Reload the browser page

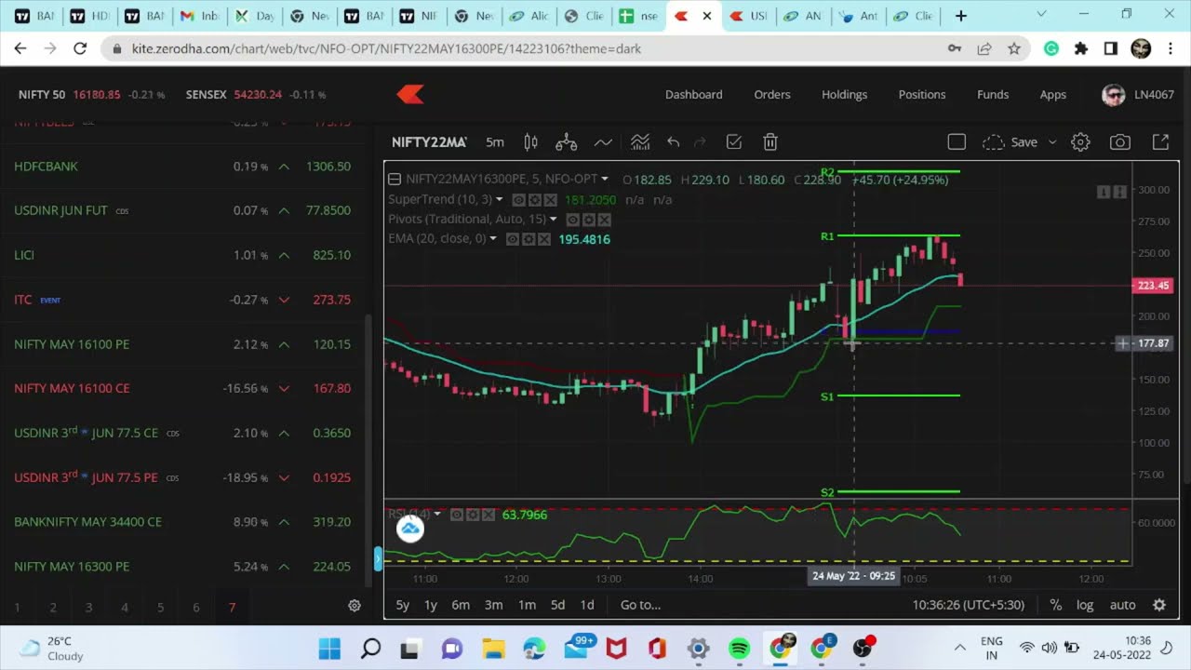[80, 48]
